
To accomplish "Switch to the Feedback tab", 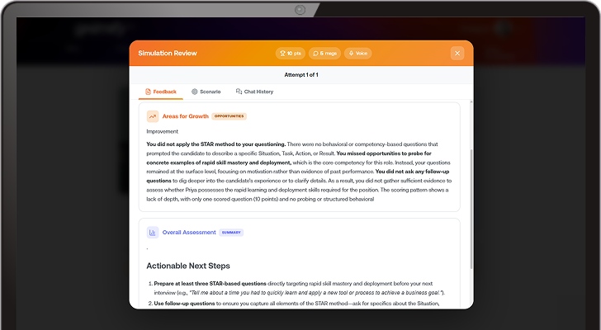I will (161, 92).
